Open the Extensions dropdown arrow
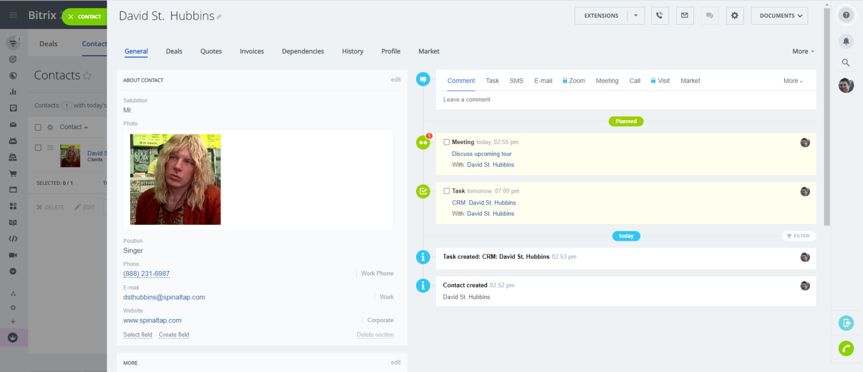 point(636,16)
